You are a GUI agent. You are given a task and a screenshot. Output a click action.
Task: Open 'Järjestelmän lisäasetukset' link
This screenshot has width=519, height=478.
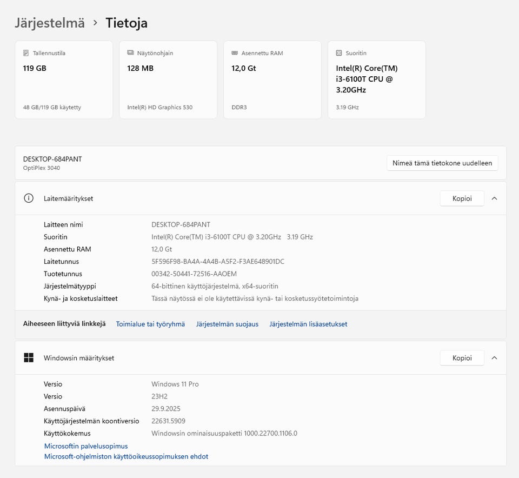(308, 324)
